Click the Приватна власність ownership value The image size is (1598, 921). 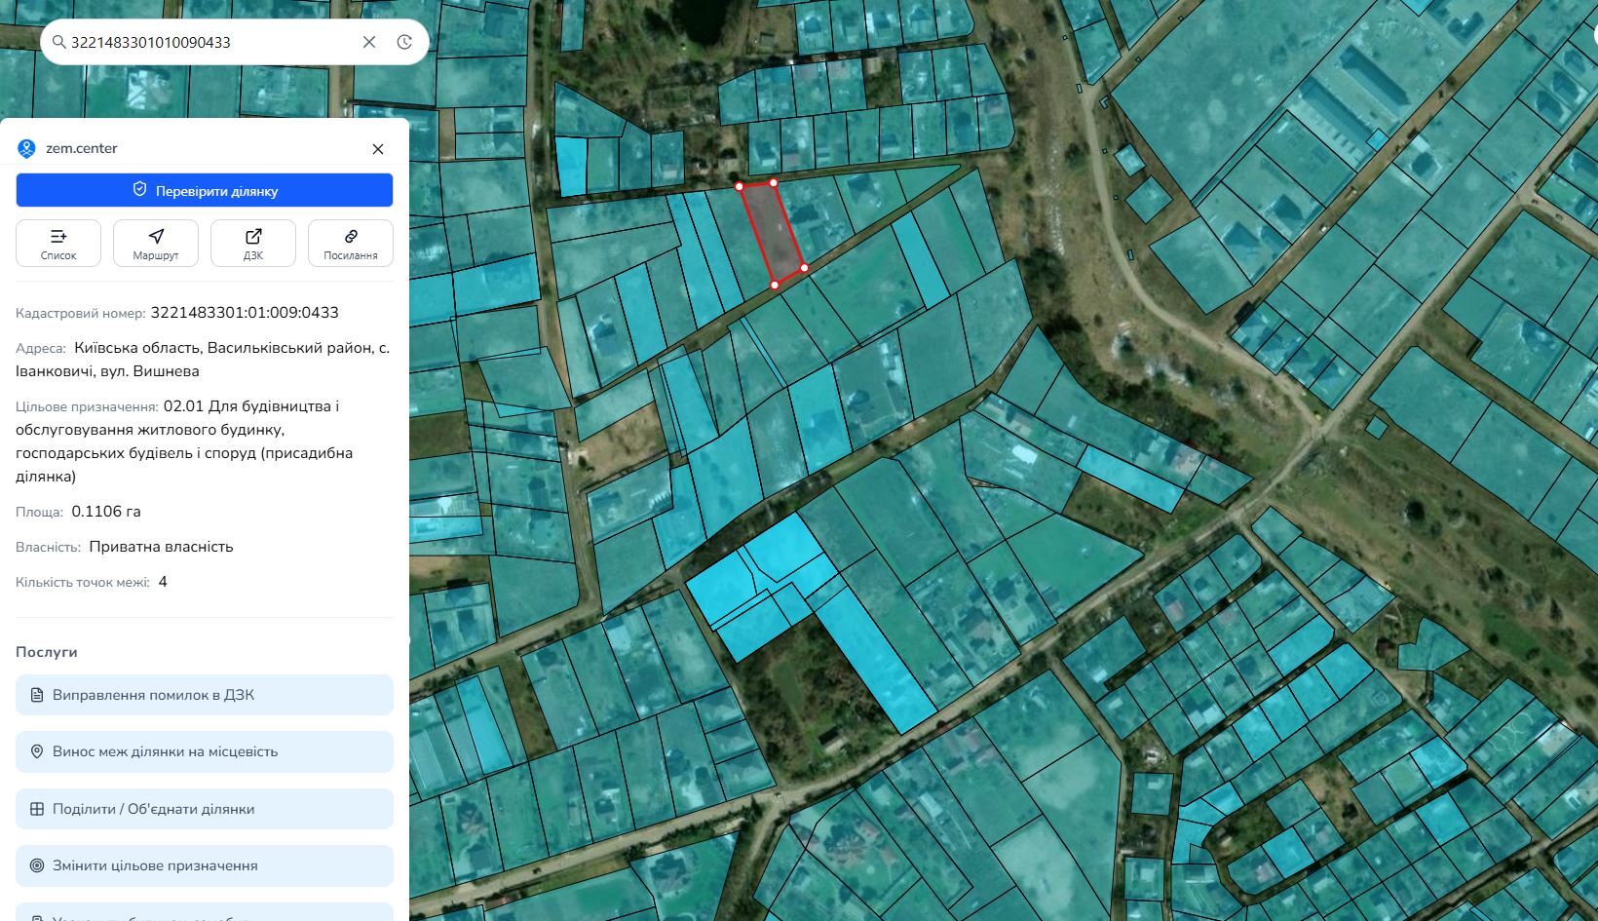(x=161, y=547)
